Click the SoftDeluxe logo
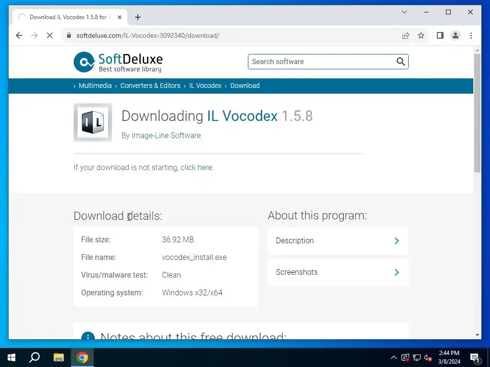Screen dimensions: 490x367 click(118, 62)
